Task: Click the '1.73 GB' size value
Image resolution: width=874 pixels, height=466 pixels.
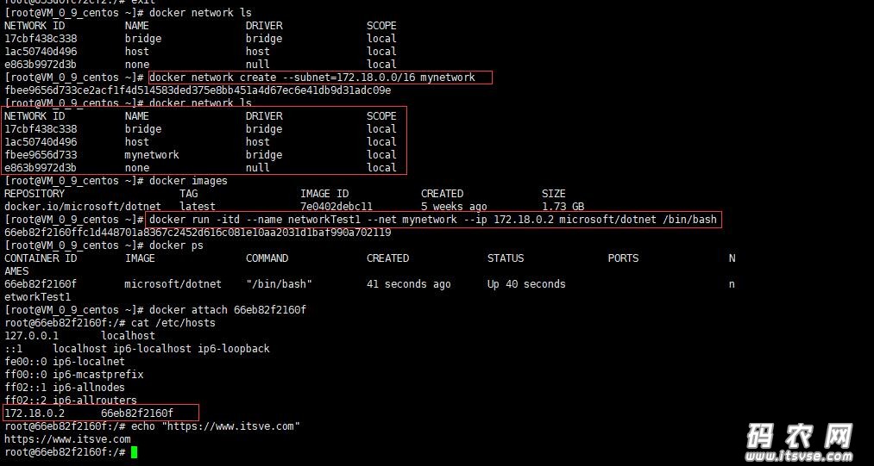Action: (563, 207)
